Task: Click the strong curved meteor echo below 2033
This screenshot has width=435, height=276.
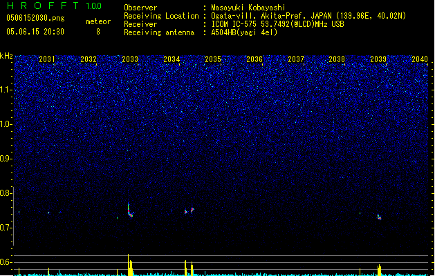Action: 130,211
